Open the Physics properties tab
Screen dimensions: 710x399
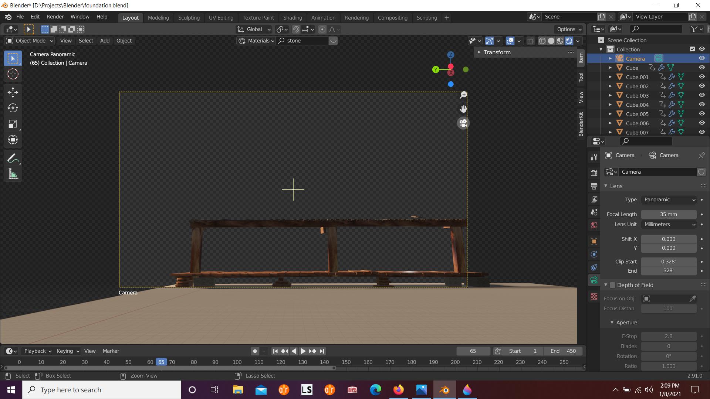(x=594, y=254)
